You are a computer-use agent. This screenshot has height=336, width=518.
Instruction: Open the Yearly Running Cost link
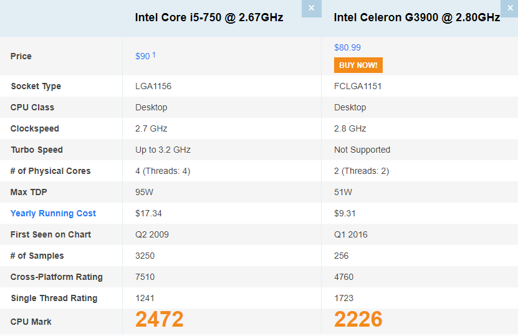pyautogui.click(x=53, y=213)
